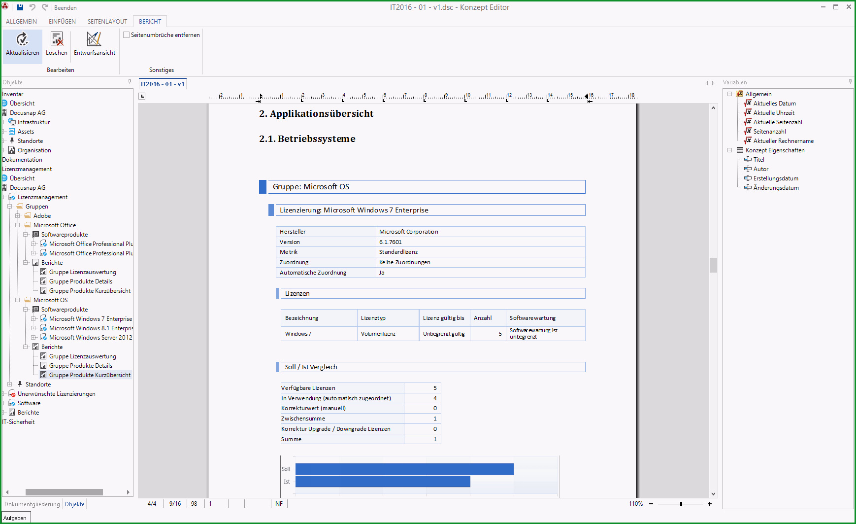Click the zoom in plus icon
This screenshot has width=856, height=524.
click(710, 504)
